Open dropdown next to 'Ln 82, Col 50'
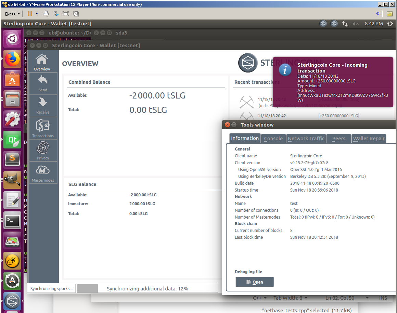The height and width of the screenshot is (313, 397). click(367, 298)
